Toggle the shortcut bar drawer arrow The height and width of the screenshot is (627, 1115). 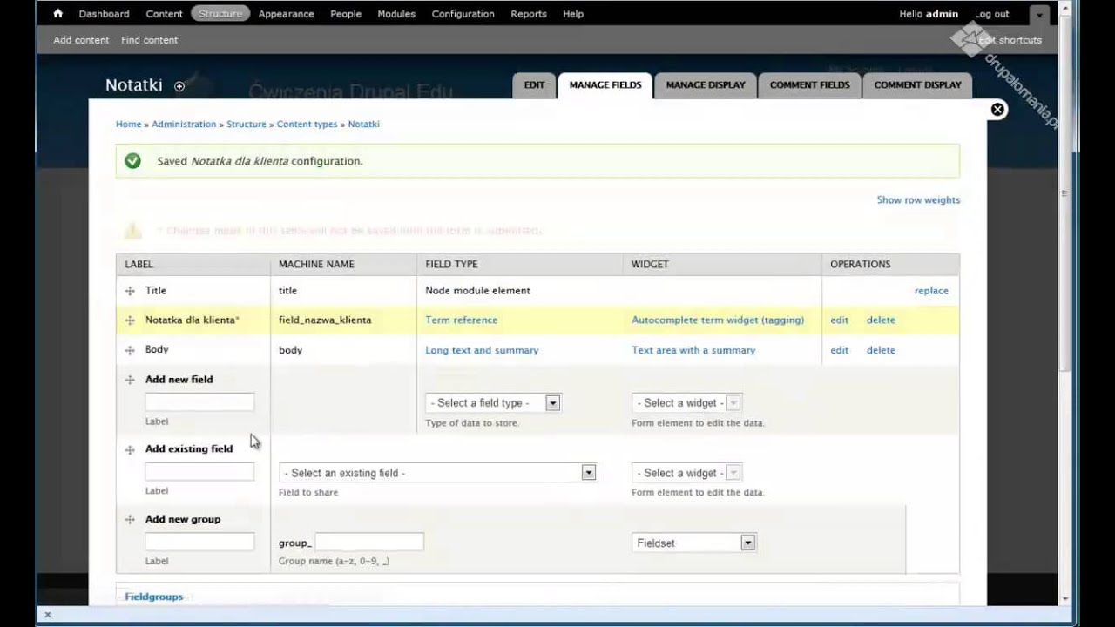[x=1039, y=15]
